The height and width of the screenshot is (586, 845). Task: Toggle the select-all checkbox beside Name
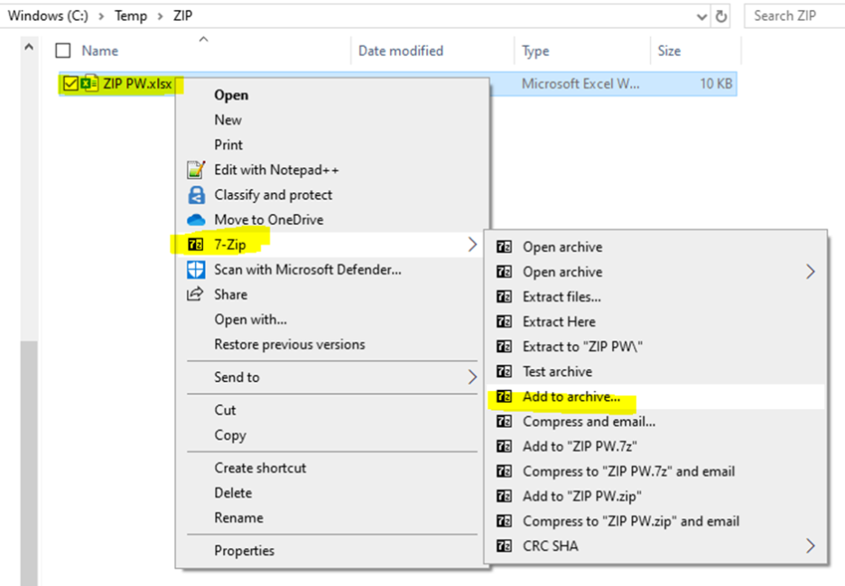(x=63, y=51)
